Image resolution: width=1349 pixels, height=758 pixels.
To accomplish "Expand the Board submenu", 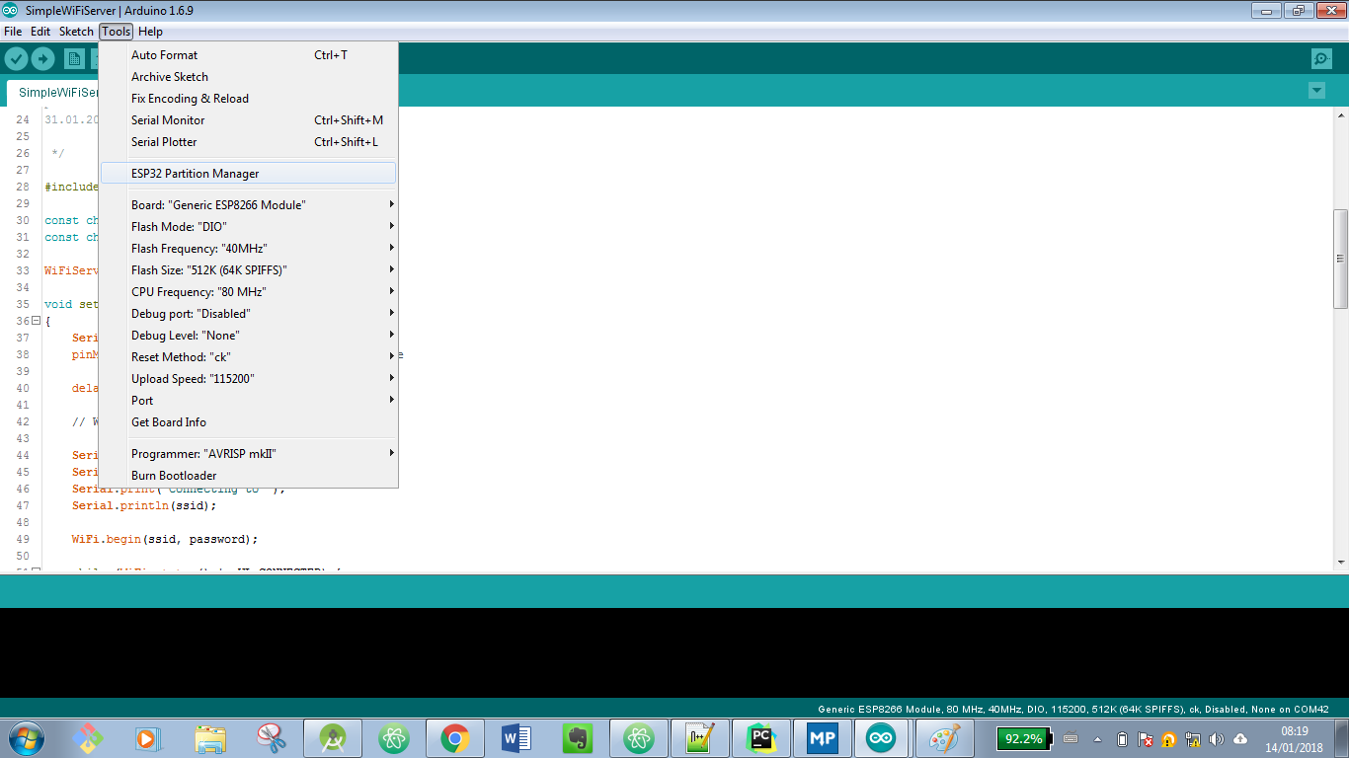I will pyautogui.click(x=249, y=205).
